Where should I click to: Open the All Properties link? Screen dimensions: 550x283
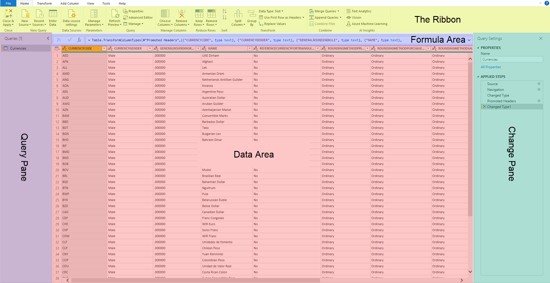(x=491, y=67)
